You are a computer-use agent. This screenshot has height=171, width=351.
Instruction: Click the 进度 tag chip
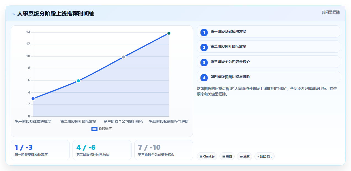(245, 156)
